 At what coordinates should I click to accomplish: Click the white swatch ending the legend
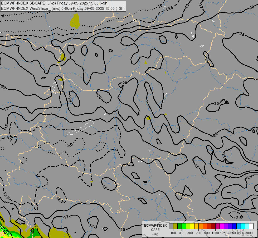coord(251,226)
